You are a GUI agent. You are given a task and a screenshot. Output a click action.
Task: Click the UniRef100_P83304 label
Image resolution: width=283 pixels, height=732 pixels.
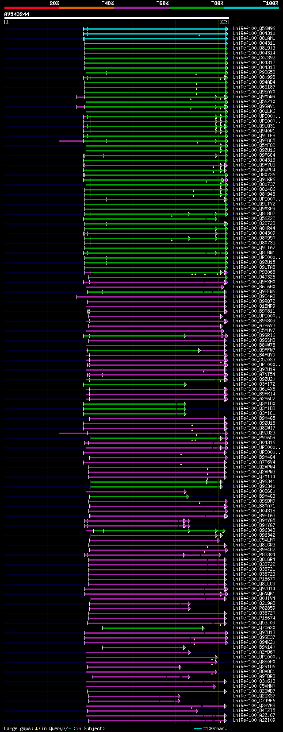(x=254, y=554)
